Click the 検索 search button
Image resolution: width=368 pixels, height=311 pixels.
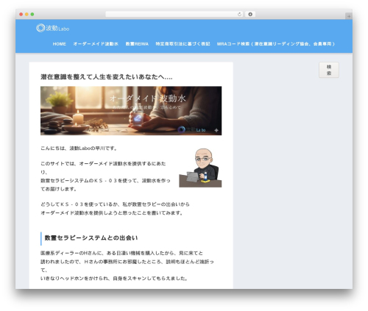pyautogui.click(x=329, y=70)
